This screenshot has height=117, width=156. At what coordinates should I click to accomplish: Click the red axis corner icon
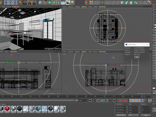point(102,2)
